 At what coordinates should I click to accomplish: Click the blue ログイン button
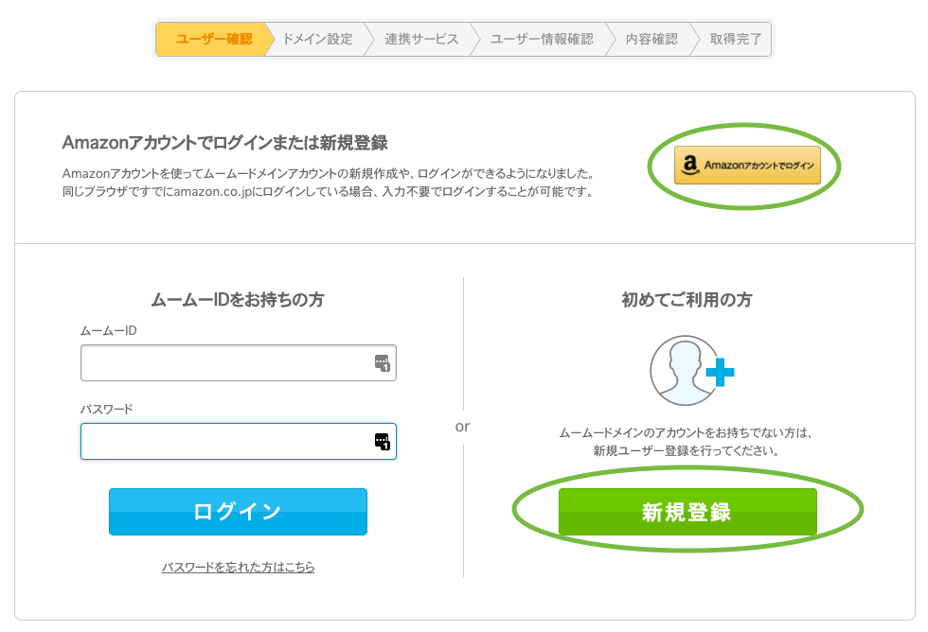(x=238, y=512)
